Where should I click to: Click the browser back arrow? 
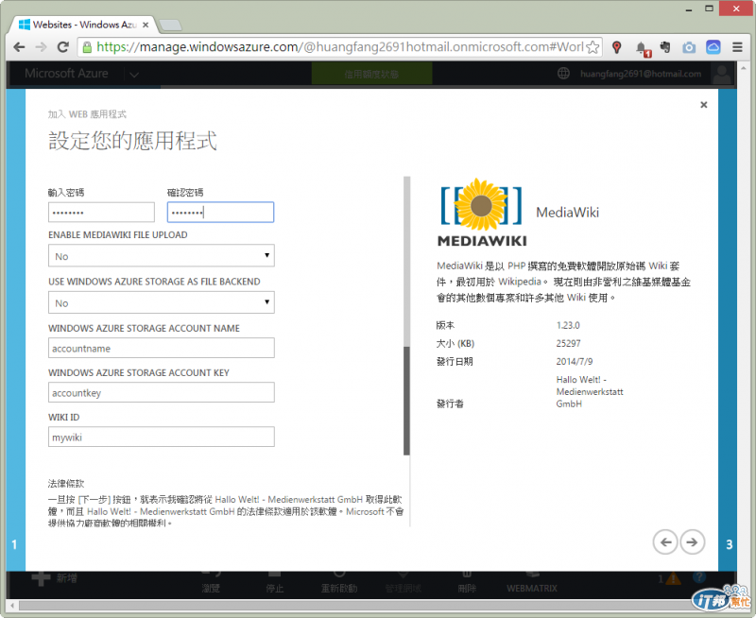point(19,46)
